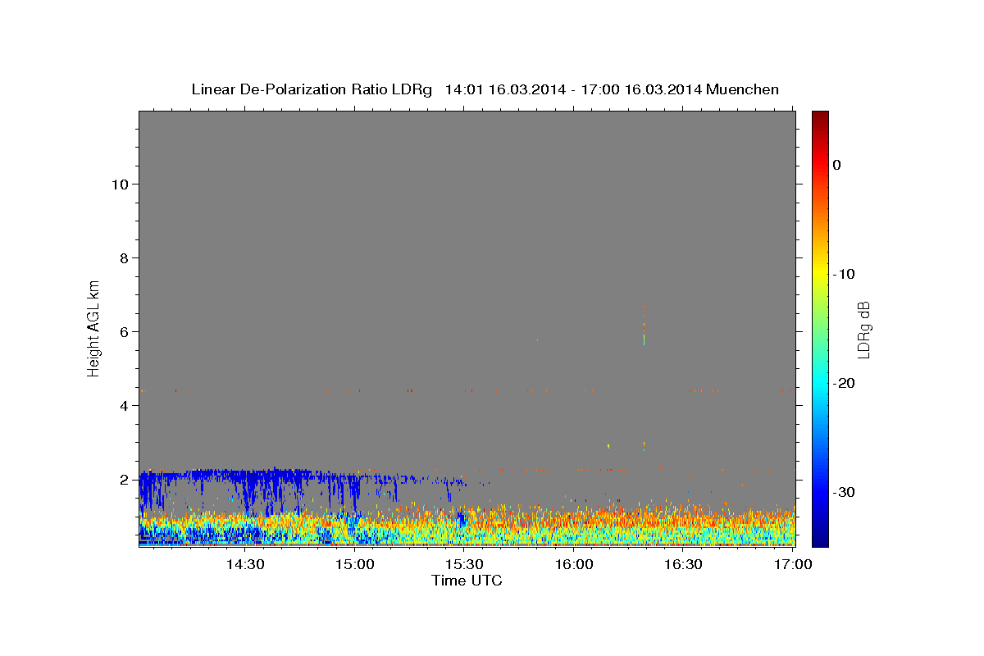984x656 pixels.
Task: Click the 14:30 time tick label
Action: [244, 564]
